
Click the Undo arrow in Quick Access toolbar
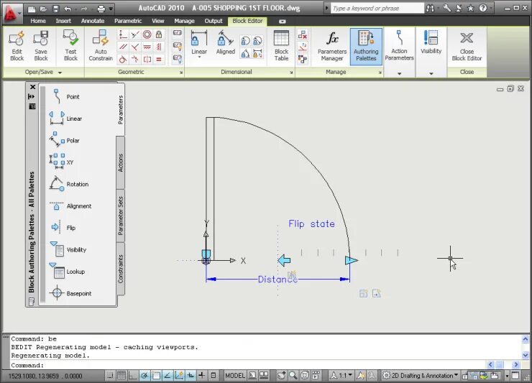click(68, 9)
